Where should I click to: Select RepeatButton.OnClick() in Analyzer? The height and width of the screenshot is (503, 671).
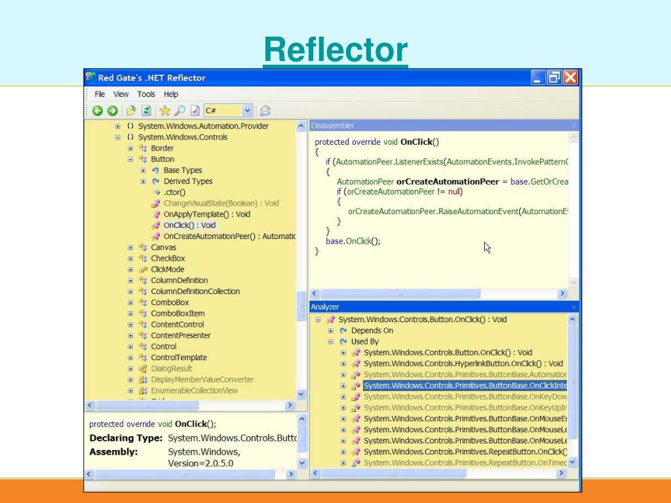point(465,452)
